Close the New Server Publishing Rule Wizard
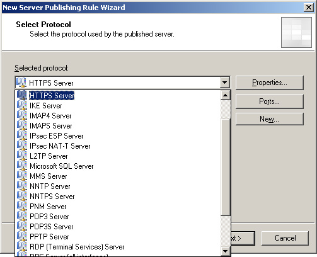317x257 pixels. click(309, 8)
